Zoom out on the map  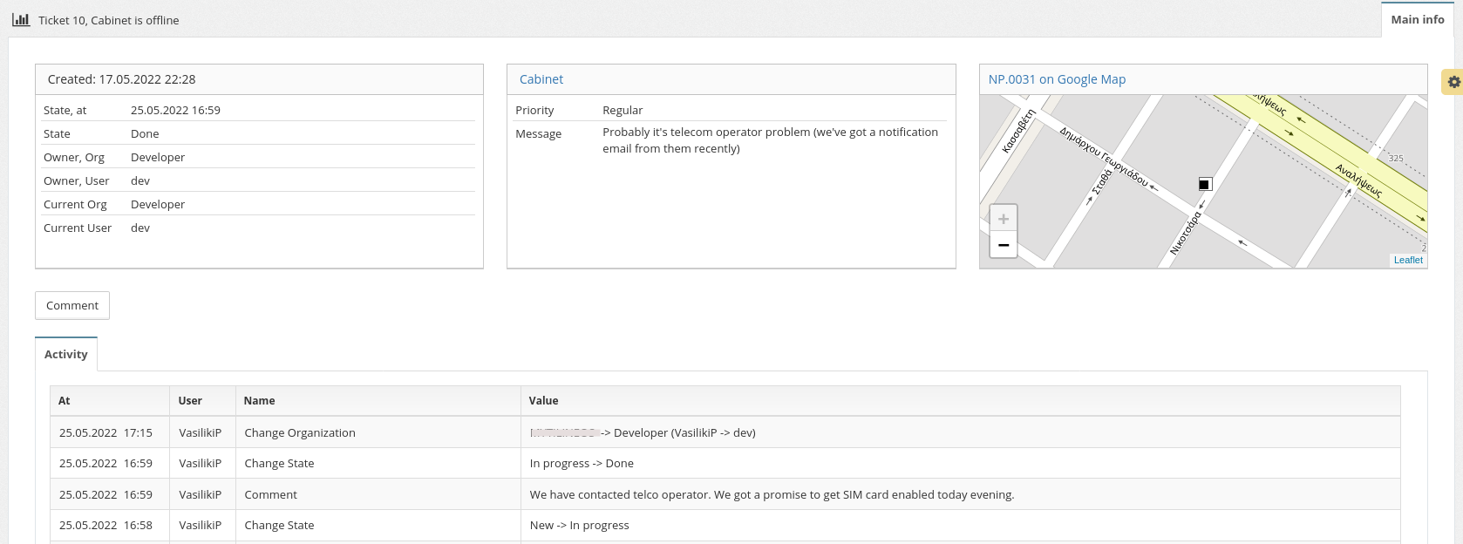1004,245
